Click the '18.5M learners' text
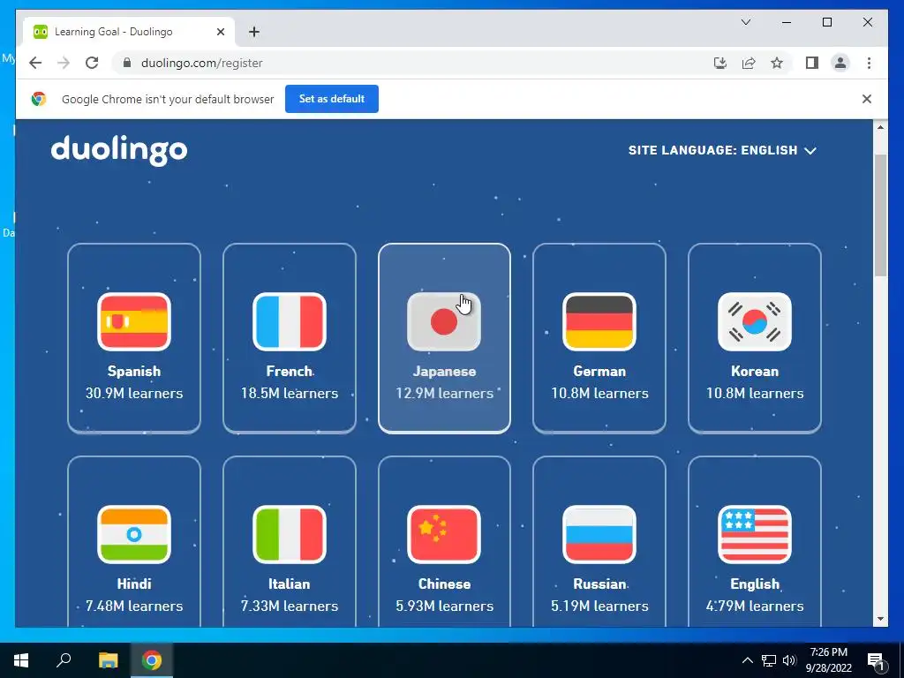 (290, 393)
